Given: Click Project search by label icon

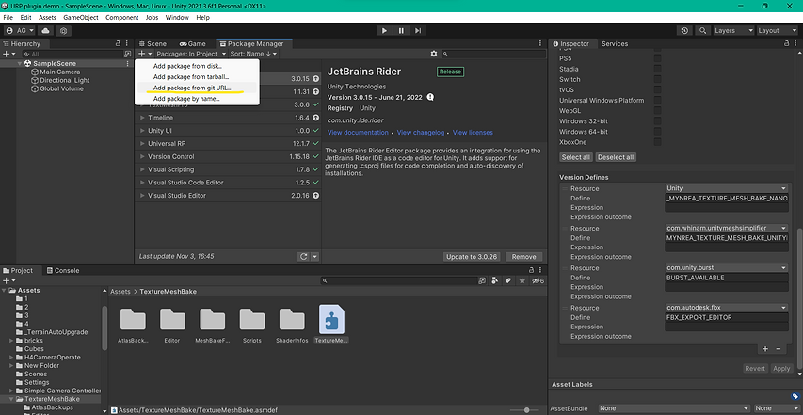Looking at the screenshot, I should click(508, 280).
